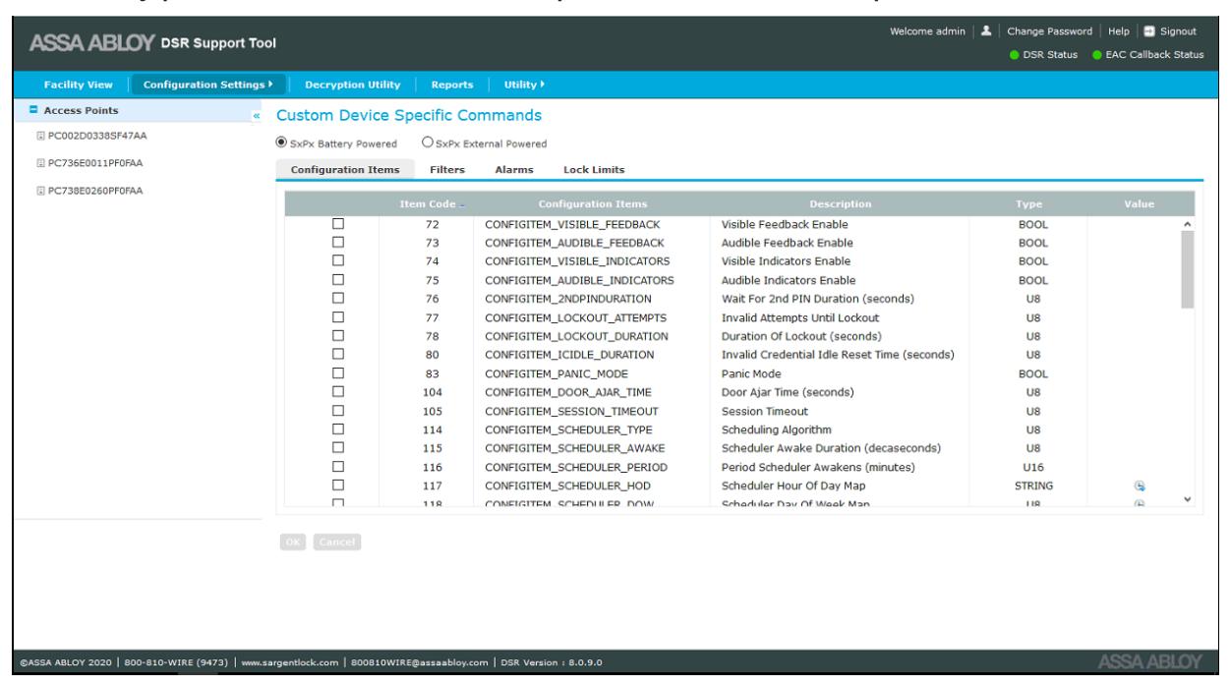Viewport: 1230px width, 685px height.
Task: Open value editor for CONFIGITEM_SCHEDULER_HOD
Action: coord(1140,485)
